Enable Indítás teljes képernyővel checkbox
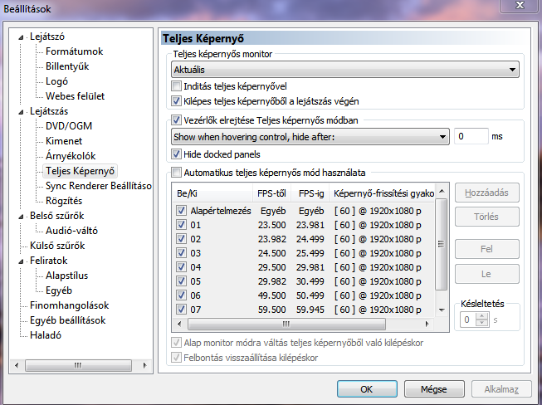Image resolution: width=542 pixels, height=405 pixels. [x=176, y=85]
